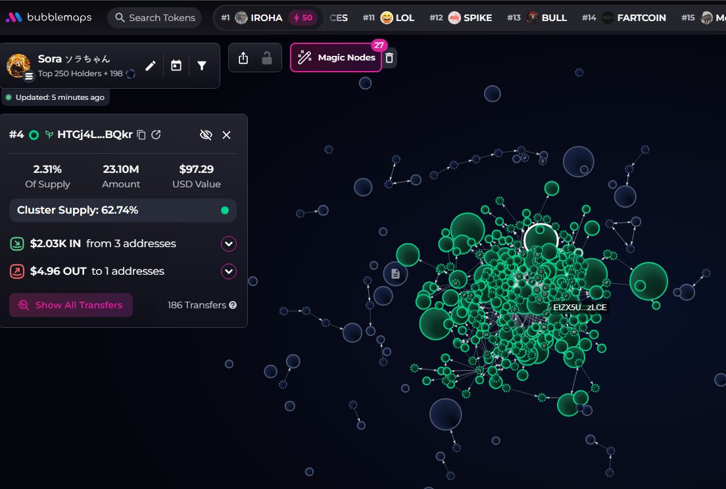Viewport: 726px width, 489px height.
Task: Toggle the Magic Nodes button
Action: click(336, 58)
